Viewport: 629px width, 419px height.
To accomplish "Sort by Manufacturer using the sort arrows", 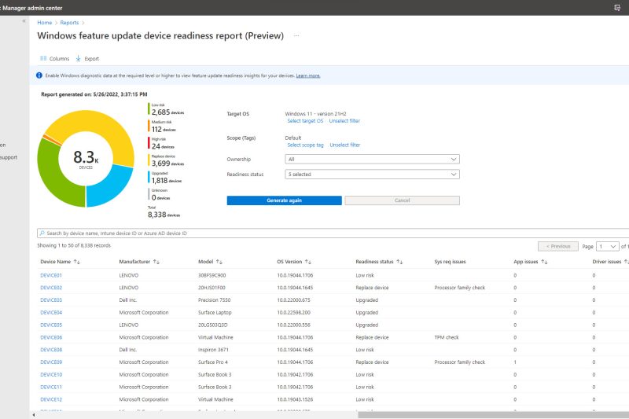I will 156,262.
